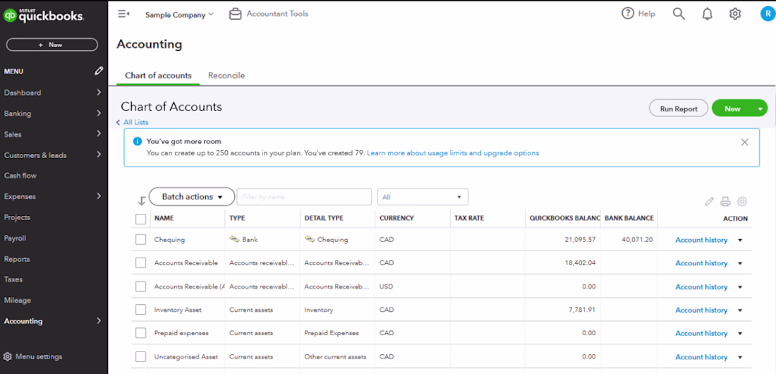Open the search magnifier icon
The image size is (776, 374).
pyautogui.click(x=679, y=14)
